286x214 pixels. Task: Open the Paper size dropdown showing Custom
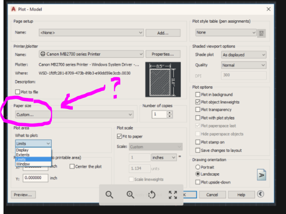click(74, 115)
